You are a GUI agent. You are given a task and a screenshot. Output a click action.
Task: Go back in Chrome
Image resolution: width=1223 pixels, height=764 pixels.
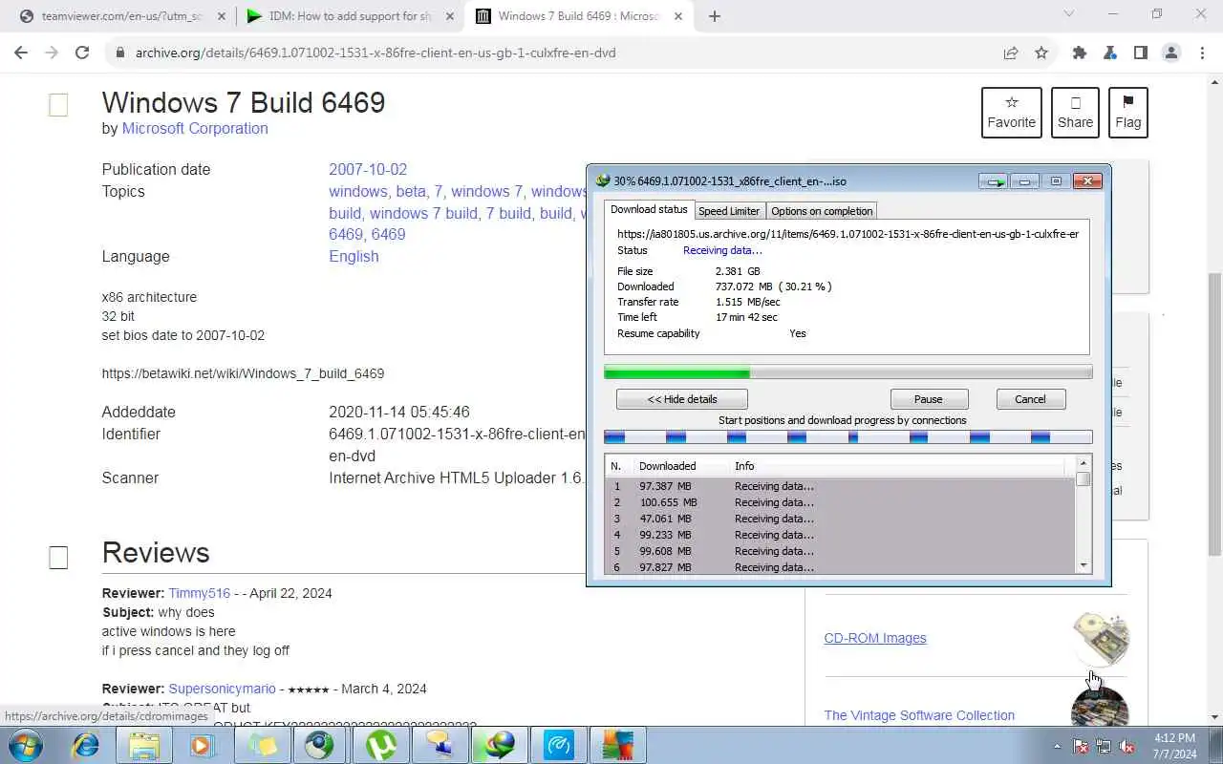21,53
